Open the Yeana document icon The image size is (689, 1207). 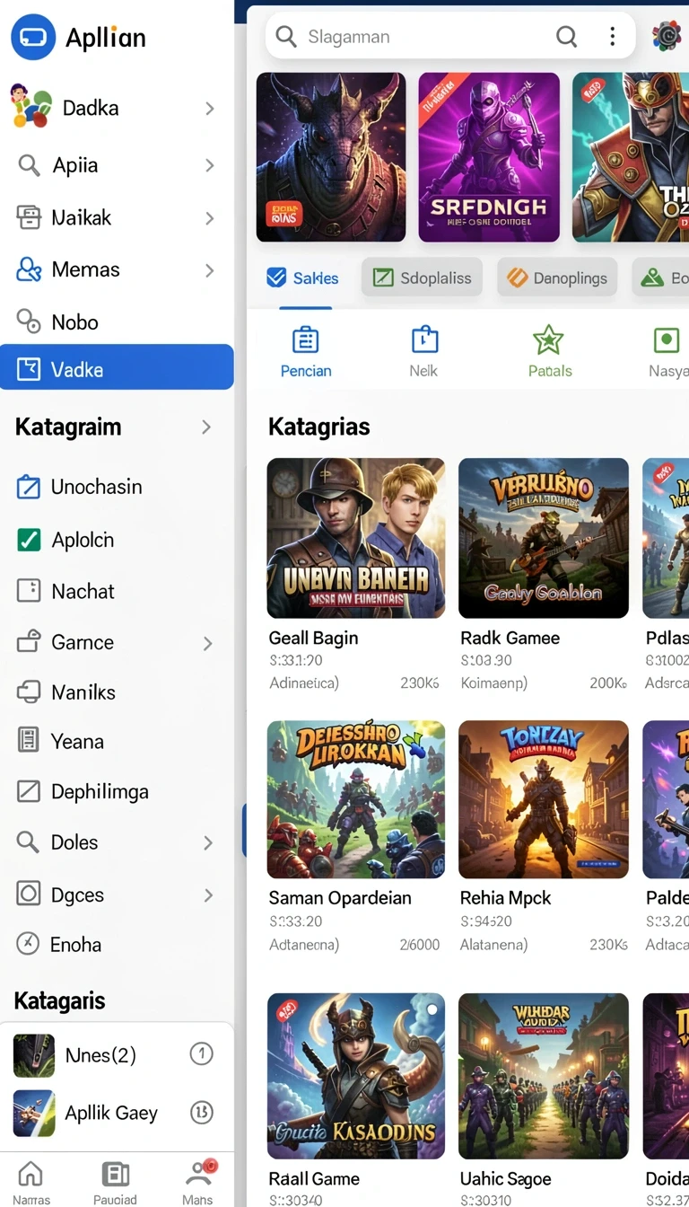click(29, 741)
